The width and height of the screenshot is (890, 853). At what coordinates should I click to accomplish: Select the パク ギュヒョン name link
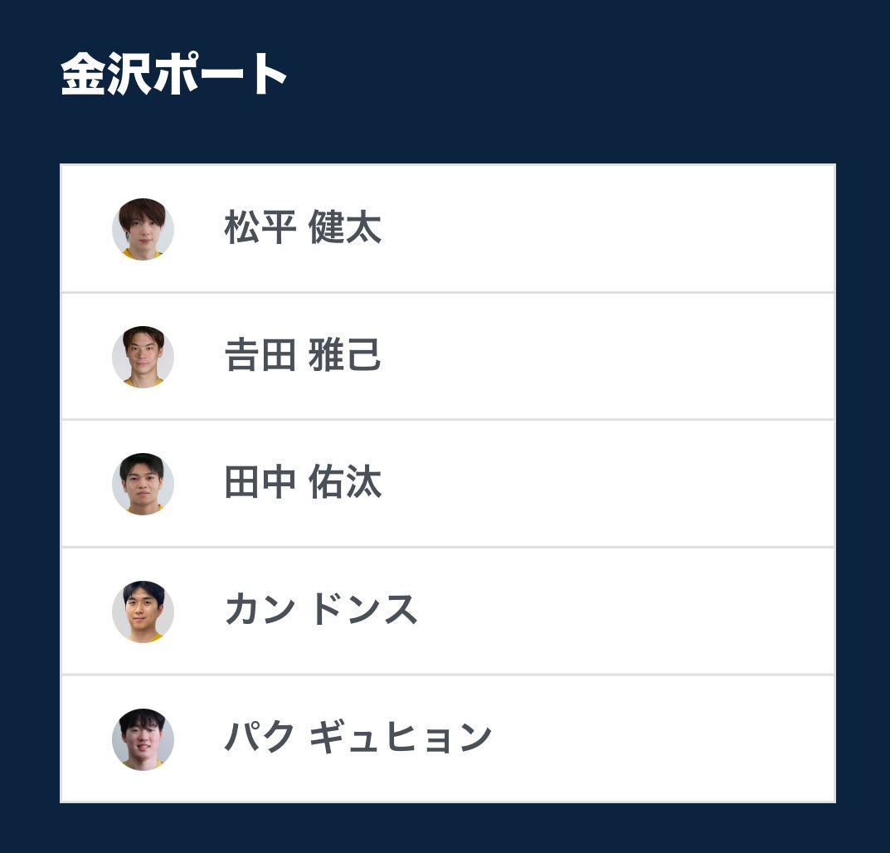tap(357, 737)
